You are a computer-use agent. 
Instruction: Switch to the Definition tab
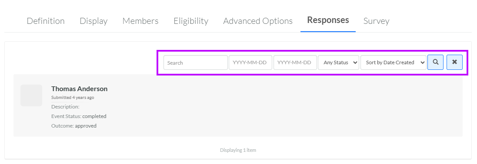tap(46, 21)
